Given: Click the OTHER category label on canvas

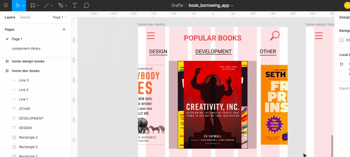Looking at the screenshot, I should click(x=268, y=52).
